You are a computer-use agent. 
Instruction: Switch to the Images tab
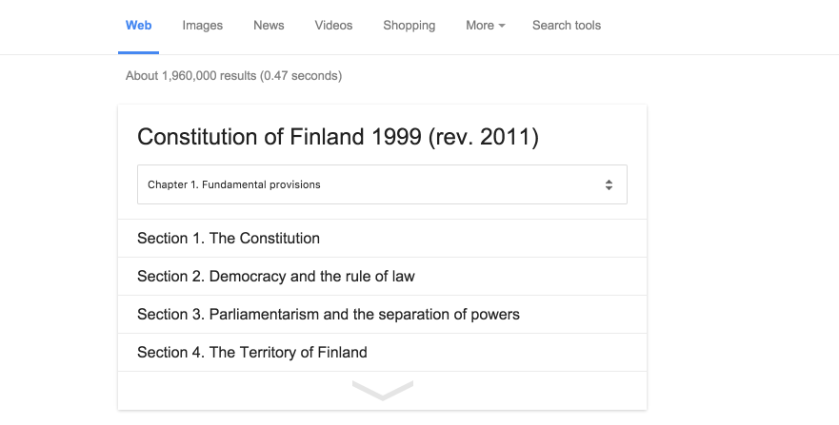tap(202, 26)
